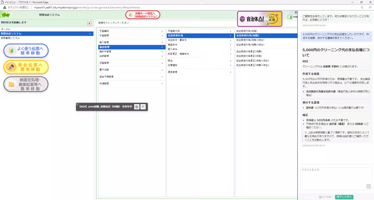Expand the 決算管理 submenu arrow
374x200 pixels.
tap(162, 63)
